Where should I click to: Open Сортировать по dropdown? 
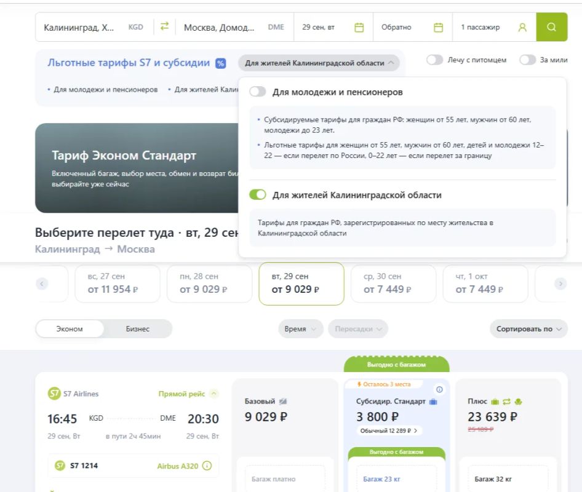click(529, 329)
